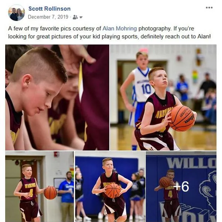
Task: Click the WILLO wall lettering in last photo
Action: [191, 163]
